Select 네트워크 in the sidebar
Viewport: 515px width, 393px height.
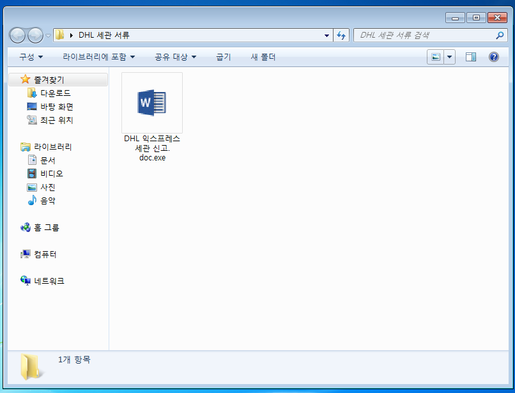(x=49, y=281)
